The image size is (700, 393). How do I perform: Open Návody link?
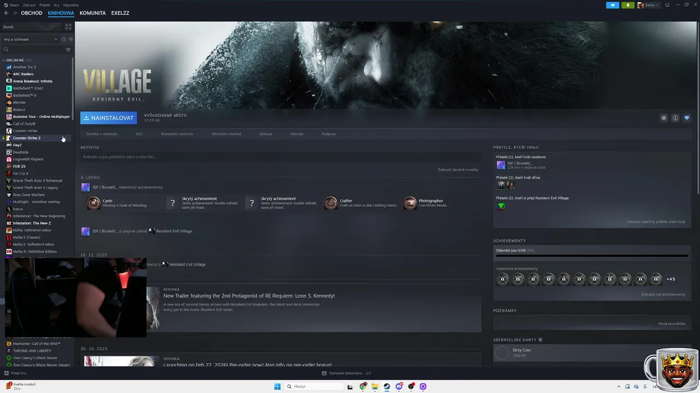coord(297,134)
